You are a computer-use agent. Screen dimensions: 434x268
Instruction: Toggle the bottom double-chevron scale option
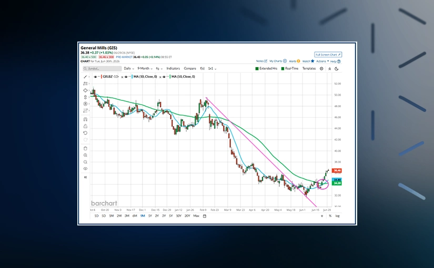[322, 216]
